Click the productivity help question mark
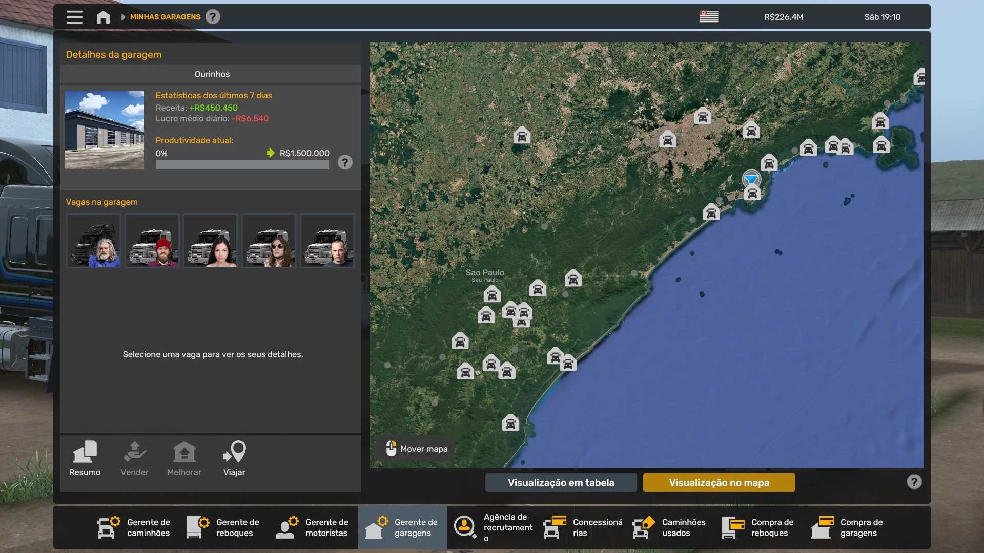The image size is (984, 553). click(345, 162)
